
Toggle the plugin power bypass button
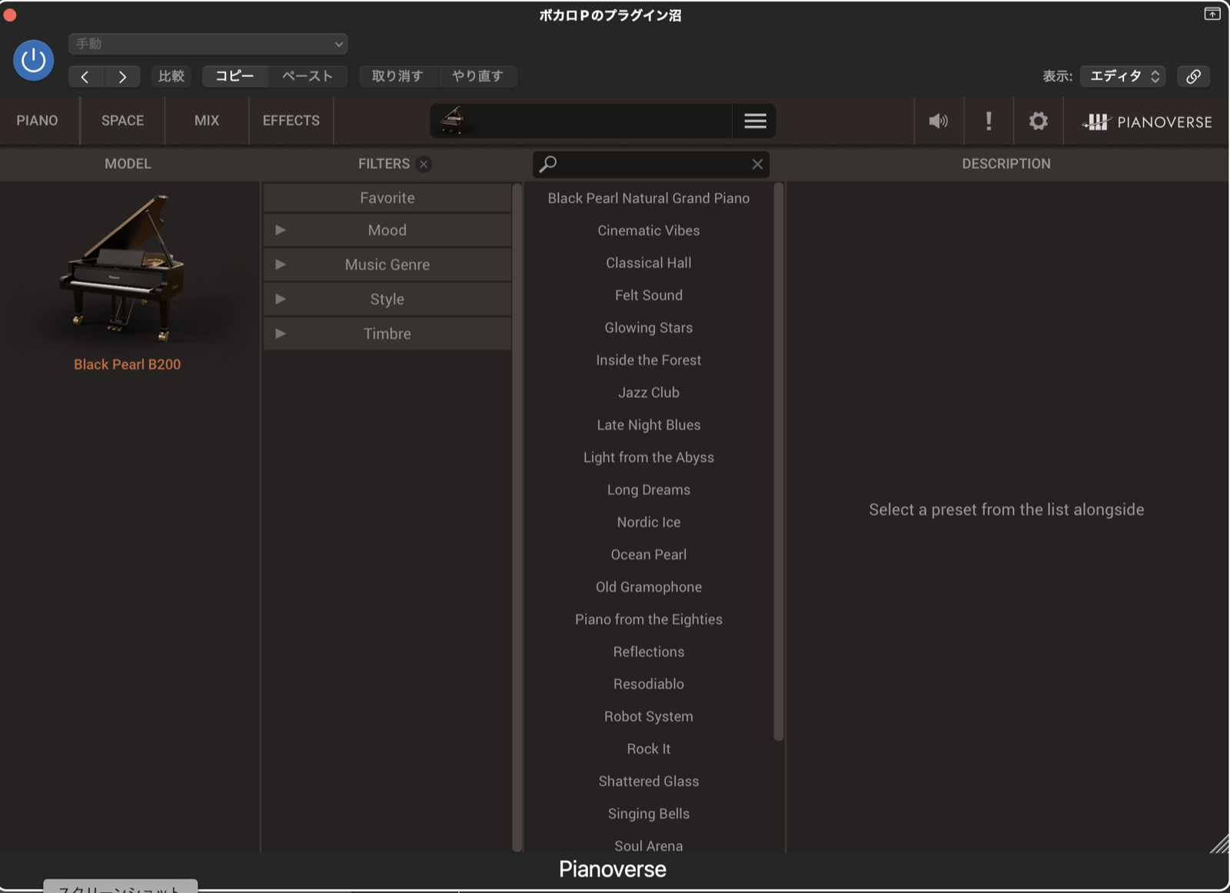click(34, 60)
